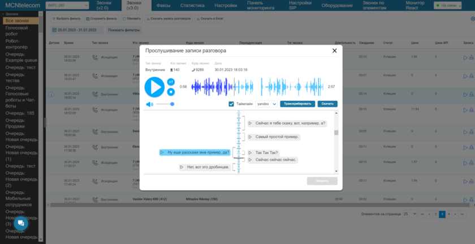Click the Транскрибировать button
The width and height of the screenshot is (475, 244).
pos(297,104)
